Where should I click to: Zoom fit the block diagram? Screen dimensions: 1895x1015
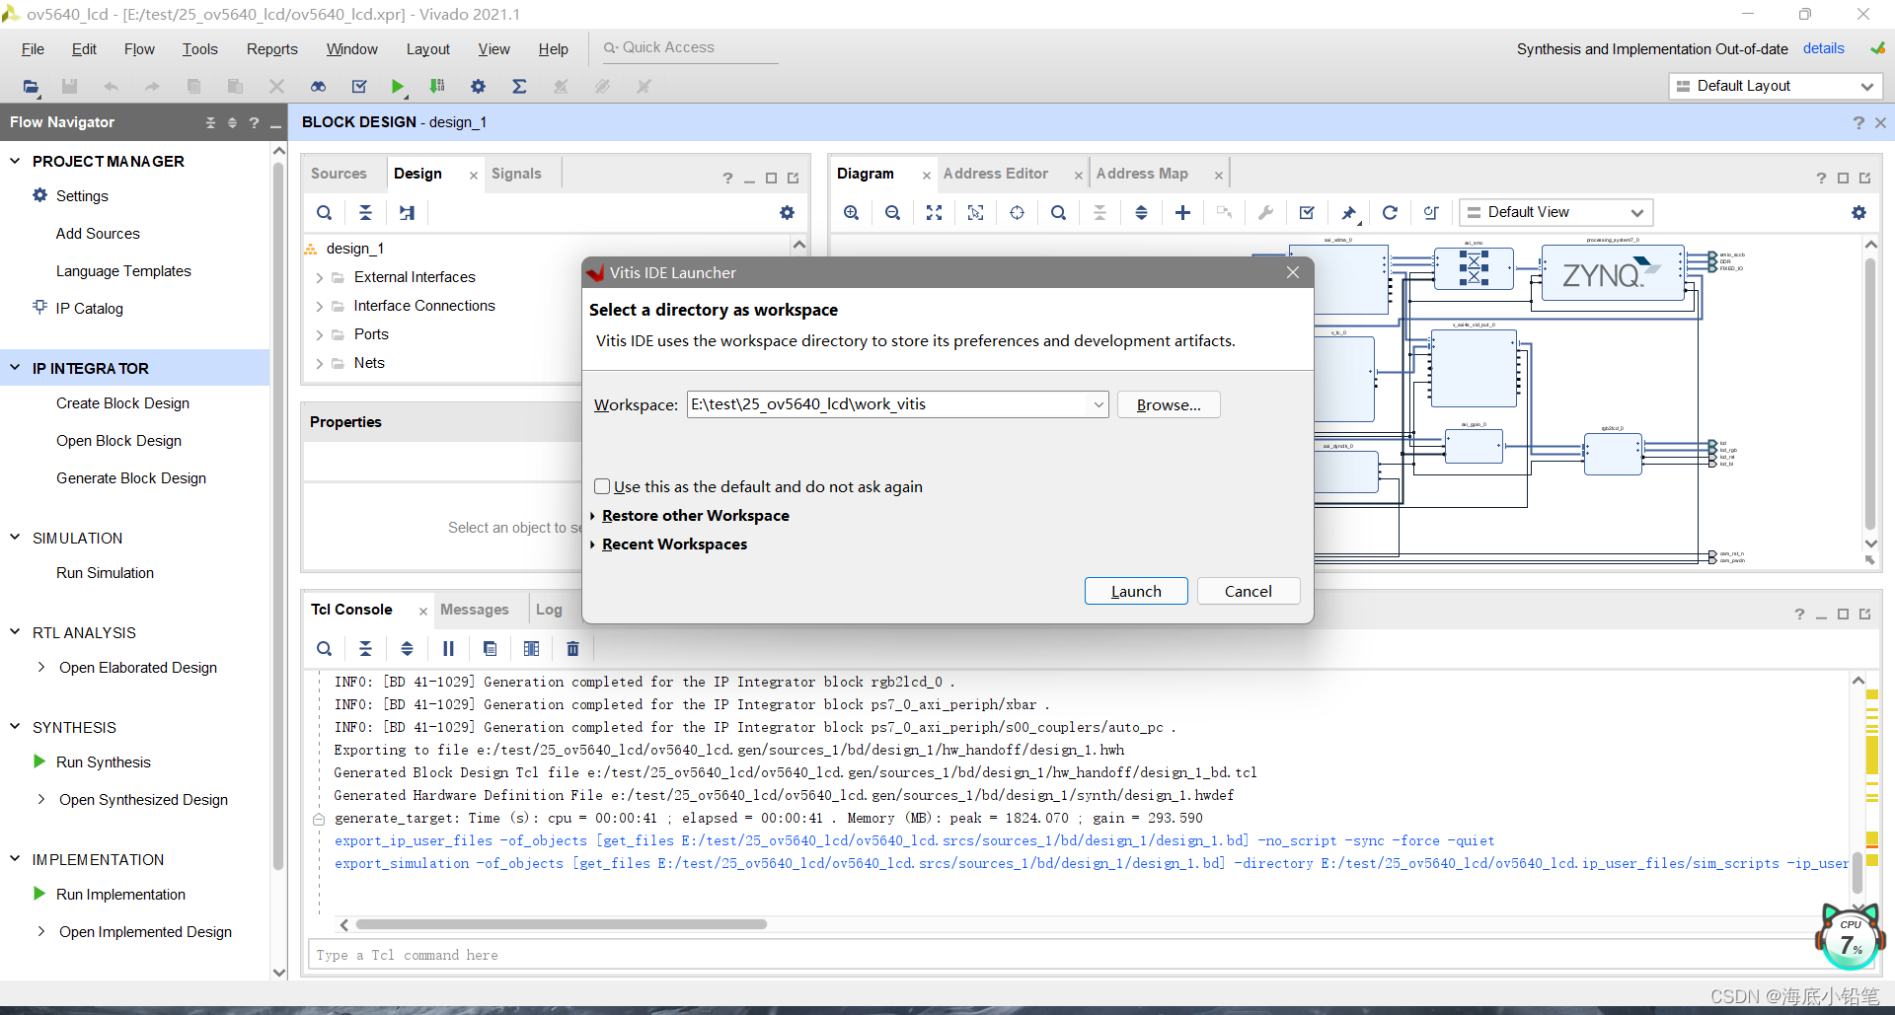[934, 212]
